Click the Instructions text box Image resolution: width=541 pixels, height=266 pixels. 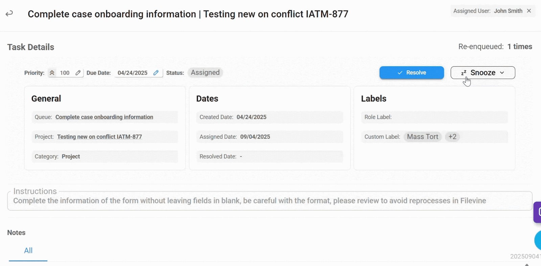pyautogui.click(x=269, y=201)
